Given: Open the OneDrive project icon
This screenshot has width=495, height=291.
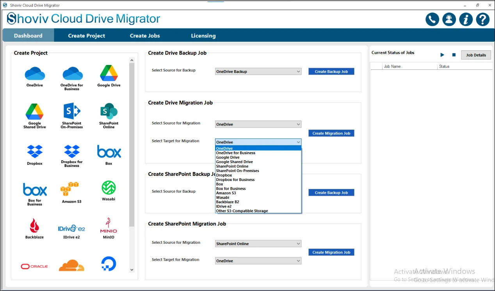Looking at the screenshot, I should tap(35, 76).
